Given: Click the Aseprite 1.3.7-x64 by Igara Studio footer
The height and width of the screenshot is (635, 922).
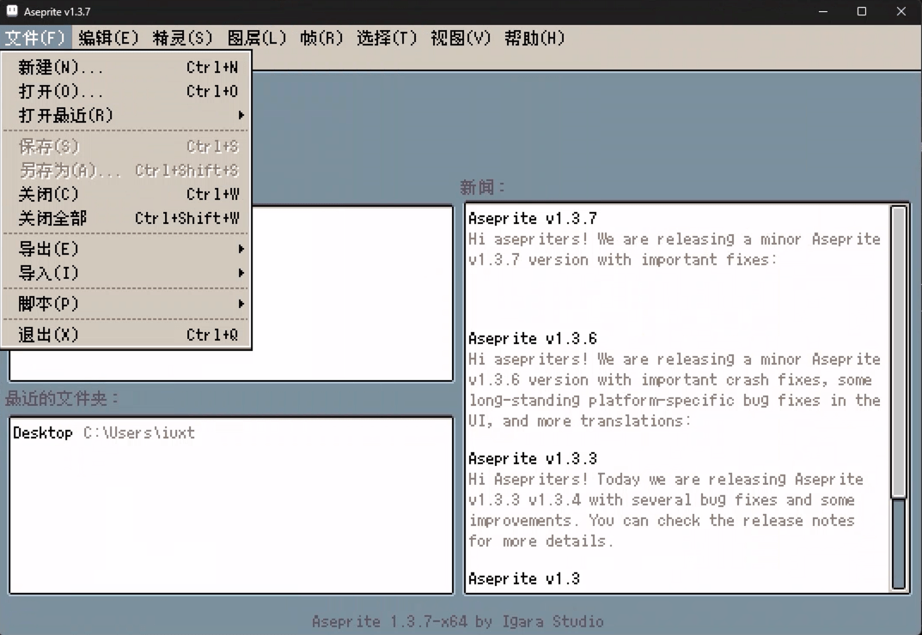Looking at the screenshot, I should coord(457,621).
